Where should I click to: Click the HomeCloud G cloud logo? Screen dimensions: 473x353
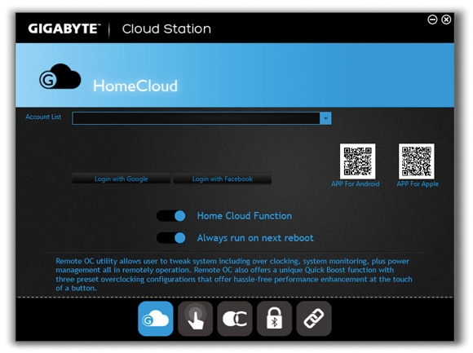coord(60,77)
